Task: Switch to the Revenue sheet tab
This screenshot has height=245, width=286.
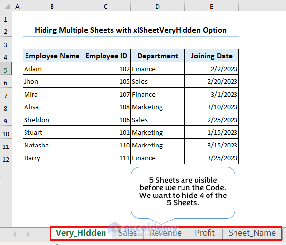Action: pyautogui.click(x=166, y=233)
